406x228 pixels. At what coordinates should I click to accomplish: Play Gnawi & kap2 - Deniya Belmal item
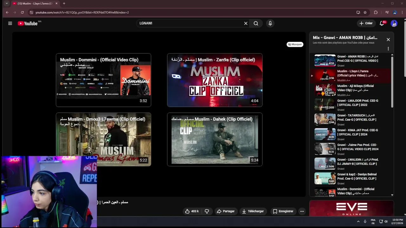(350, 179)
